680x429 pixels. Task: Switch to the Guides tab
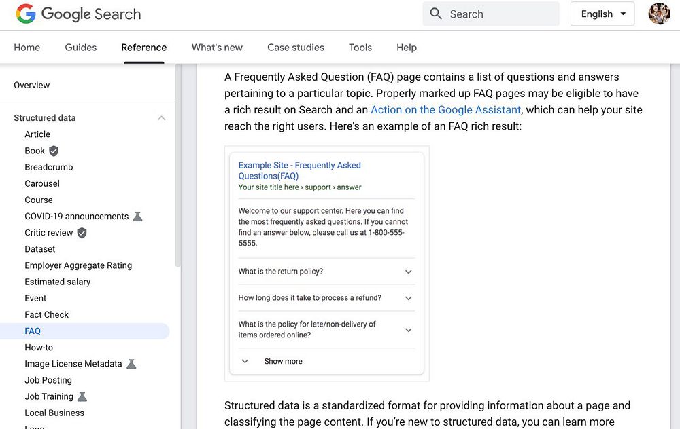(81, 48)
